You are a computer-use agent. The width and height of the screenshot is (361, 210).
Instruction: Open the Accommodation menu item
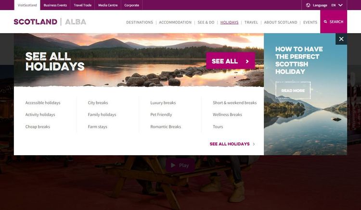pos(175,22)
